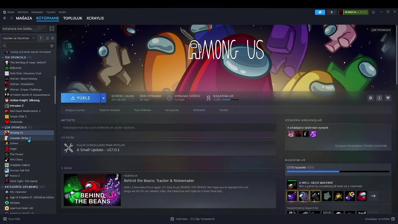Click the library sidebar scrollbar
The height and width of the screenshot is (224, 398).
pos(55,90)
